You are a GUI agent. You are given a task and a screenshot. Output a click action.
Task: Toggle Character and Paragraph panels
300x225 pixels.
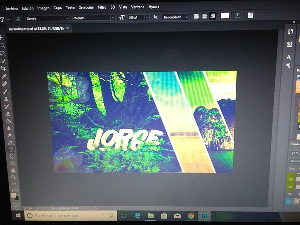[x=250, y=15]
